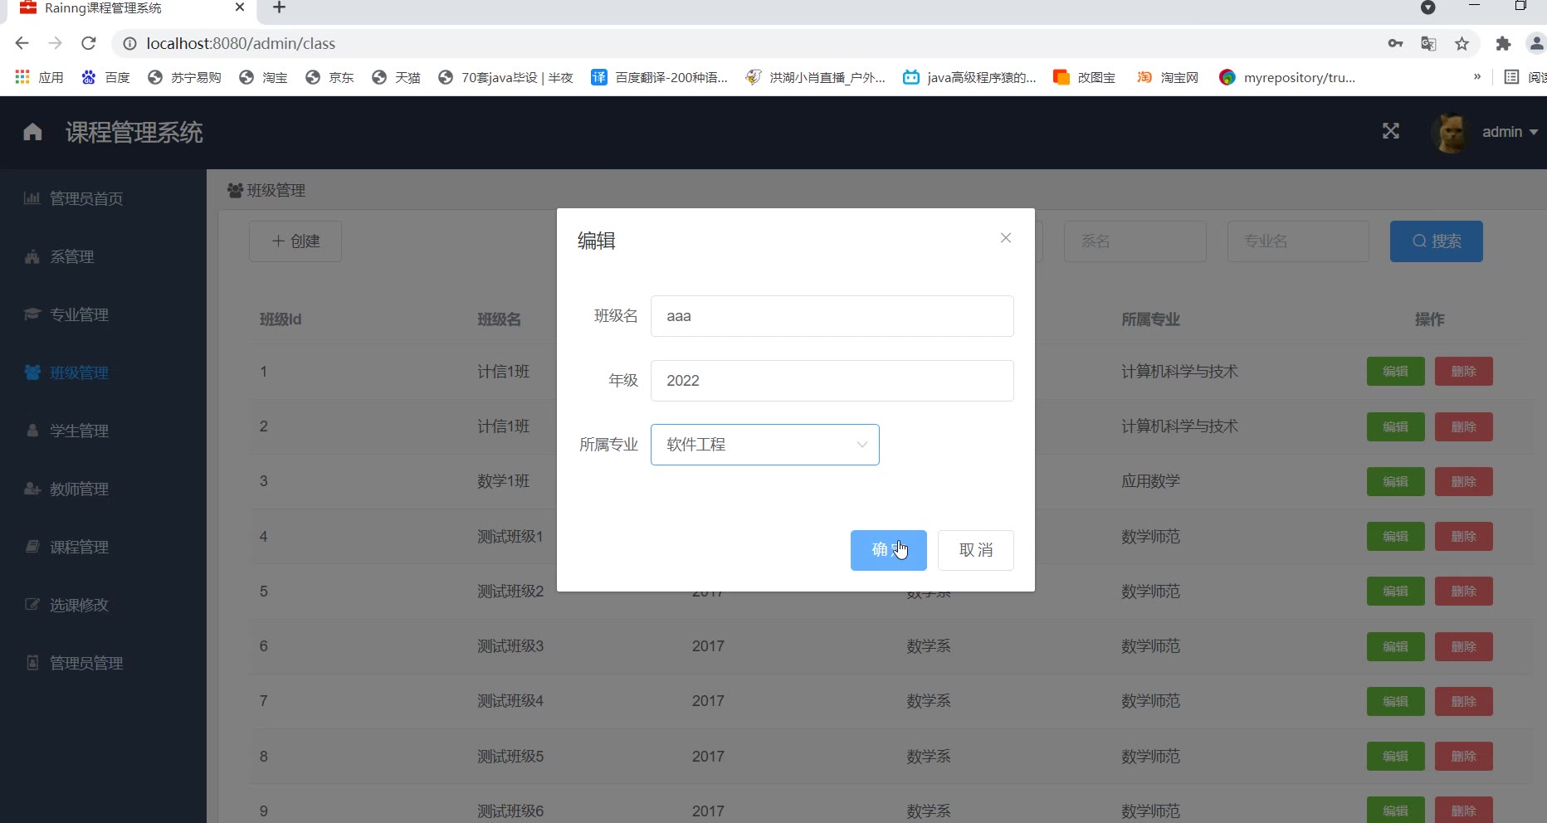Click the saved password key icon

tap(1395, 44)
